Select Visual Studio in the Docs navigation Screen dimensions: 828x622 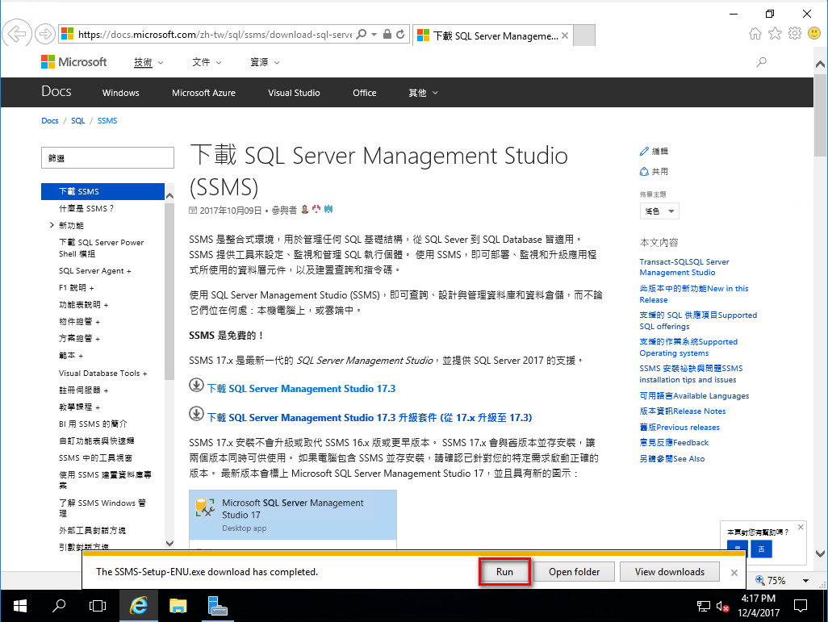tap(294, 92)
